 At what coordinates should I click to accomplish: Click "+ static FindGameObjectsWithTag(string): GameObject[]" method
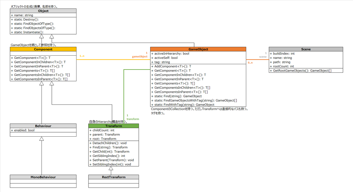(x=194, y=100)
